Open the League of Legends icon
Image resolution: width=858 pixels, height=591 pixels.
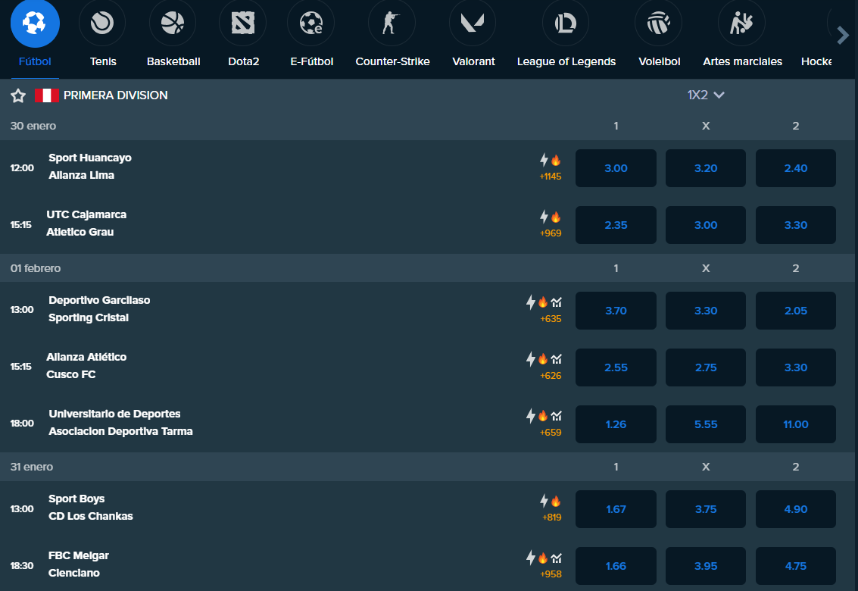tap(566, 23)
